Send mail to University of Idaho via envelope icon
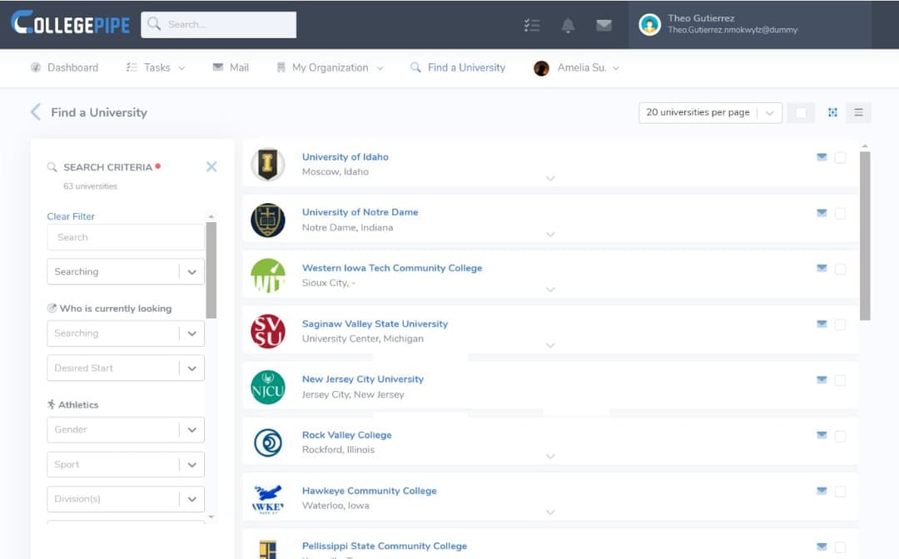This screenshot has height=559, width=899. [822, 156]
